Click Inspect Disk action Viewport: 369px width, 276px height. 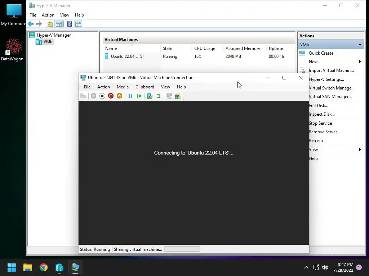point(322,114)
